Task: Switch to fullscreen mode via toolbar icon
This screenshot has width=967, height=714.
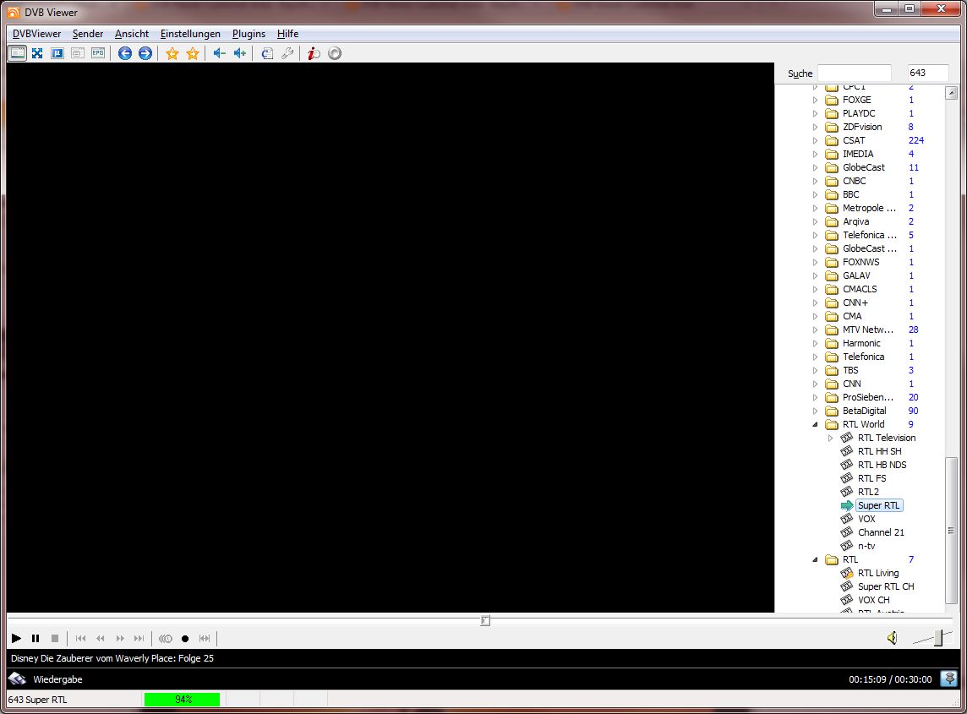Action: pyautogui.click(x=38, y=53)
